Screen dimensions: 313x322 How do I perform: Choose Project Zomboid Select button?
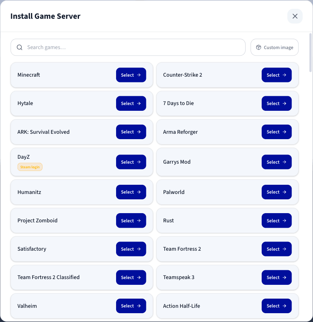point(131,220)
